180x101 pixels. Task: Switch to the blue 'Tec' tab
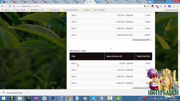[x=100, y=2]
